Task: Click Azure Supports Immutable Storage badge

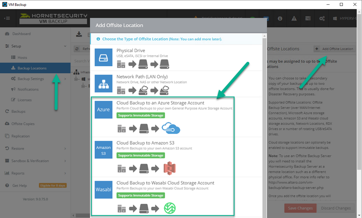Action: tap(140, 115)
